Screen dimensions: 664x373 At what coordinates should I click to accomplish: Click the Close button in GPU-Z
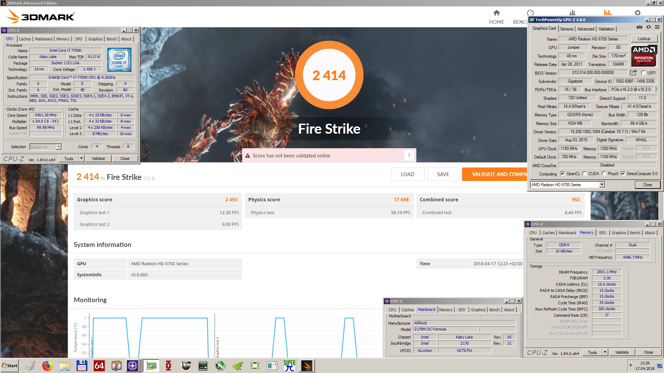point(647,185)
